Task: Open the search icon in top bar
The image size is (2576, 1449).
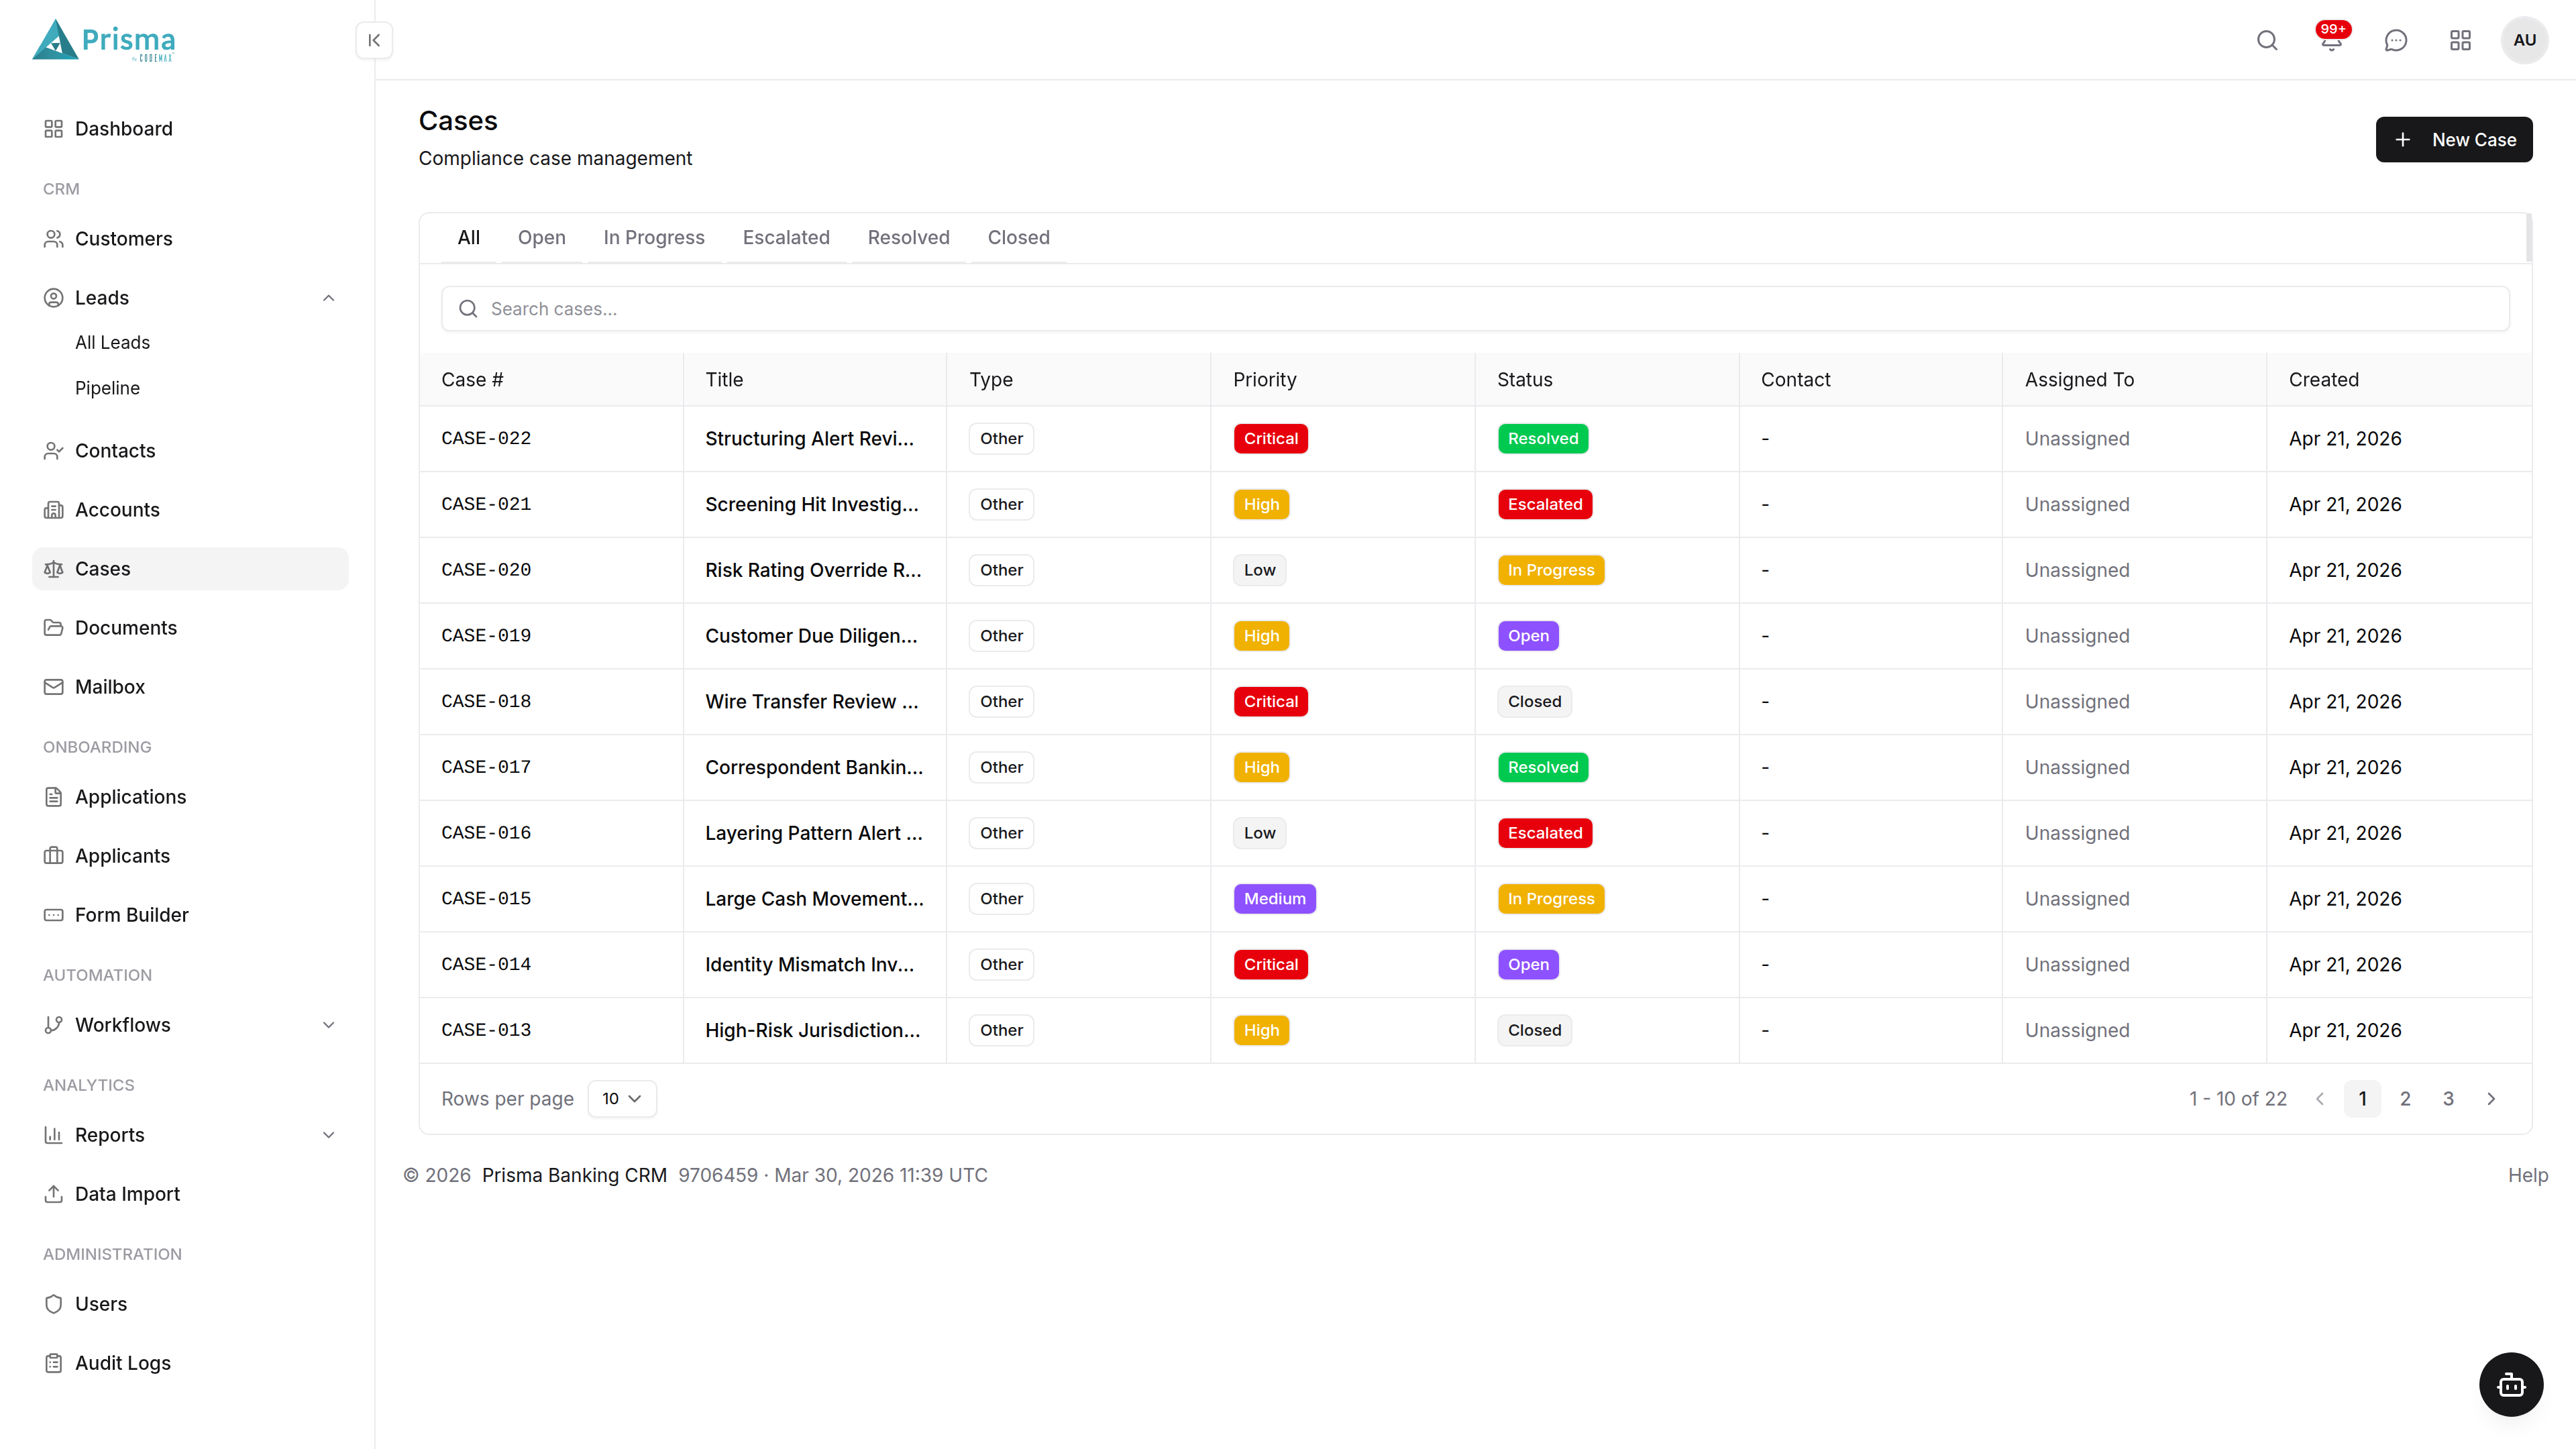Action: pos(2267,40)
